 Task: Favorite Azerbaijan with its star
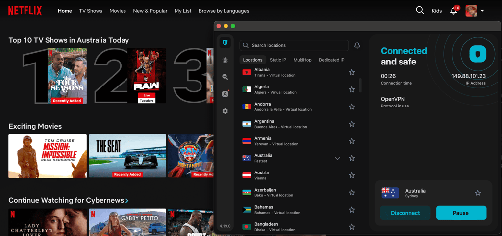(x=352, y=193)
